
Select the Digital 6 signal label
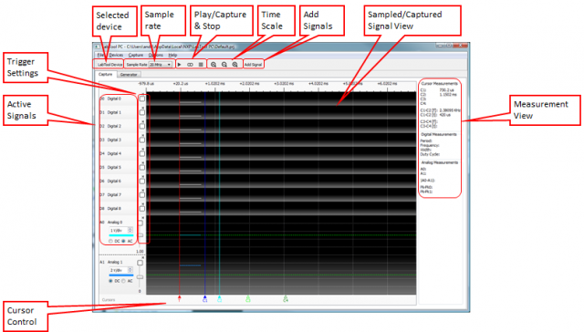[x=114, y=181]
